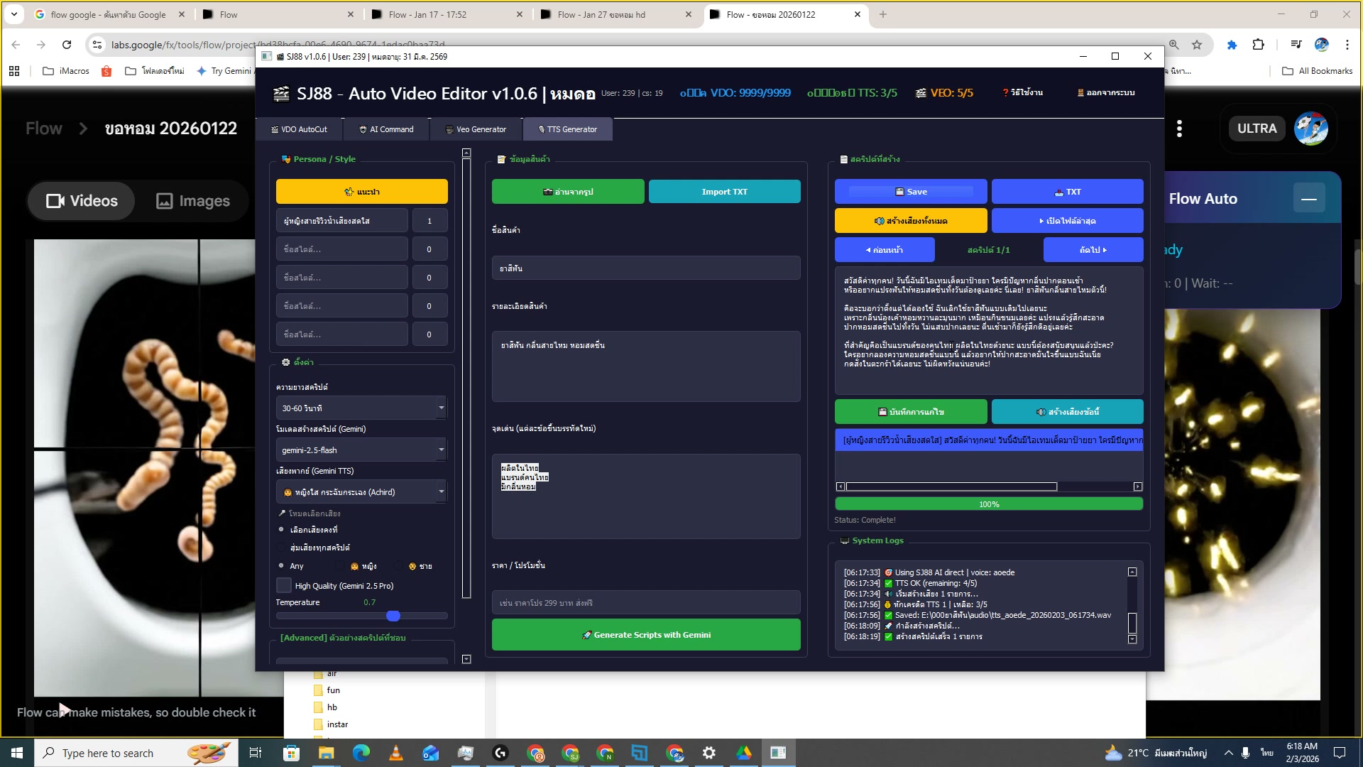Select the Any gender radio button
The width and height of the screenshot is (1363, 767).
(x=282, y=566)
